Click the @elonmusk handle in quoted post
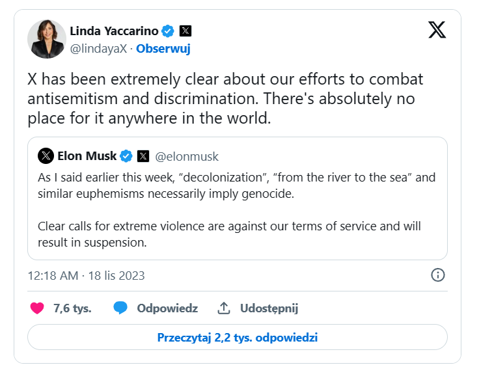This screenshot has width=479, height=378. point(187,156)
